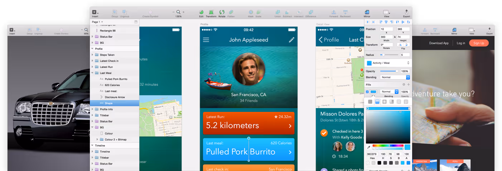Select the Edit tool in toolbar
This screenshot has width=502, height=171.
point(201,14)
